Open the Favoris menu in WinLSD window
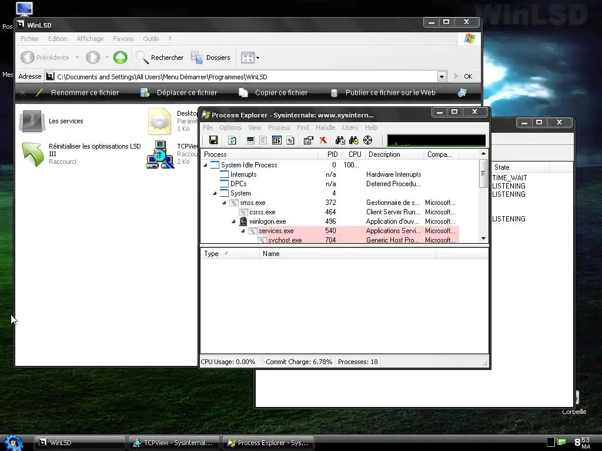Screen dimensions: 602x451 click(x=123, y=39)
